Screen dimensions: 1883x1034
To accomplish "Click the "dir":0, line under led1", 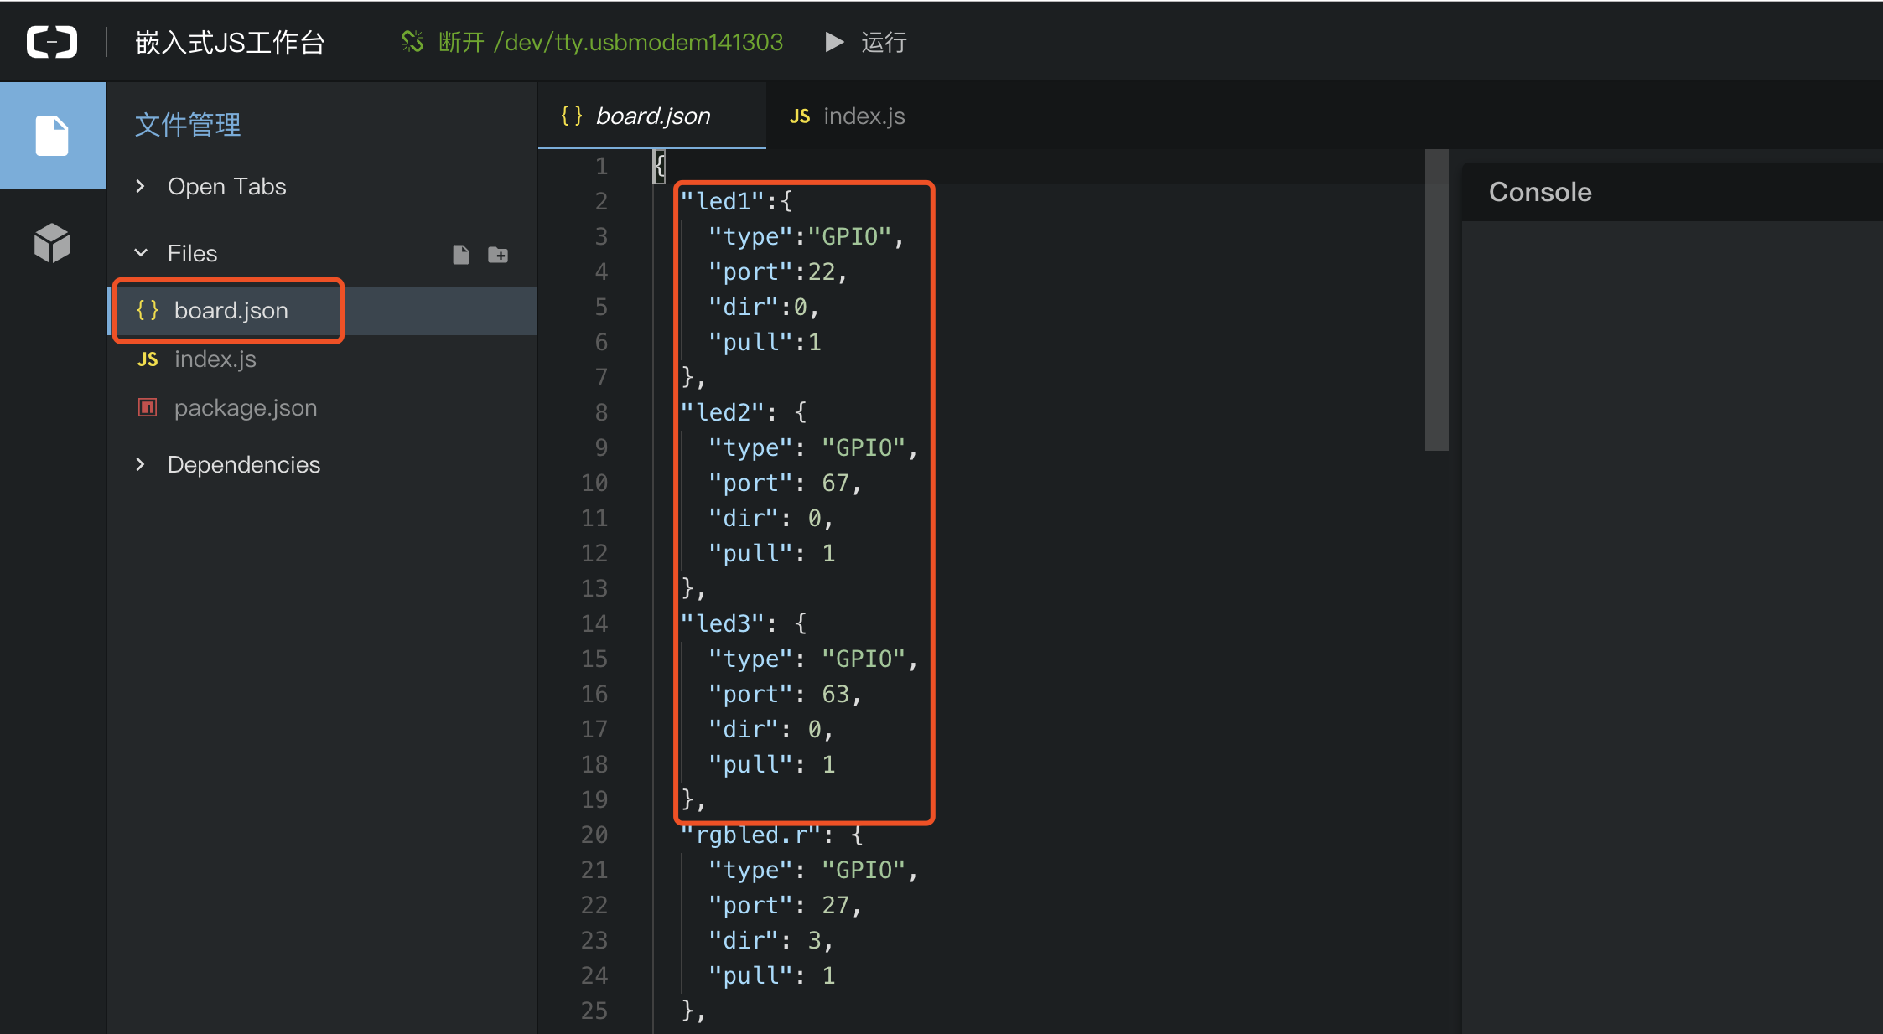I will click(765, 307).
